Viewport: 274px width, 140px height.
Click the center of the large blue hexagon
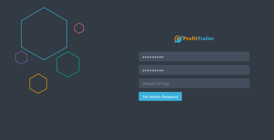pos(44,34)
